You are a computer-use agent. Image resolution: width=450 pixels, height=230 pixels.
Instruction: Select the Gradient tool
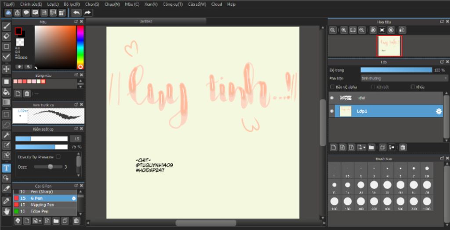click(6, 102)
